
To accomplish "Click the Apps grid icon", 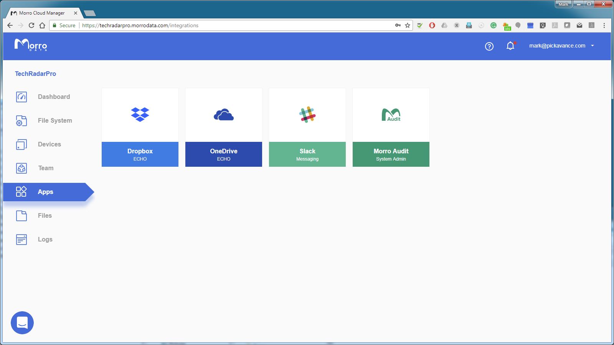I will 21,192.
